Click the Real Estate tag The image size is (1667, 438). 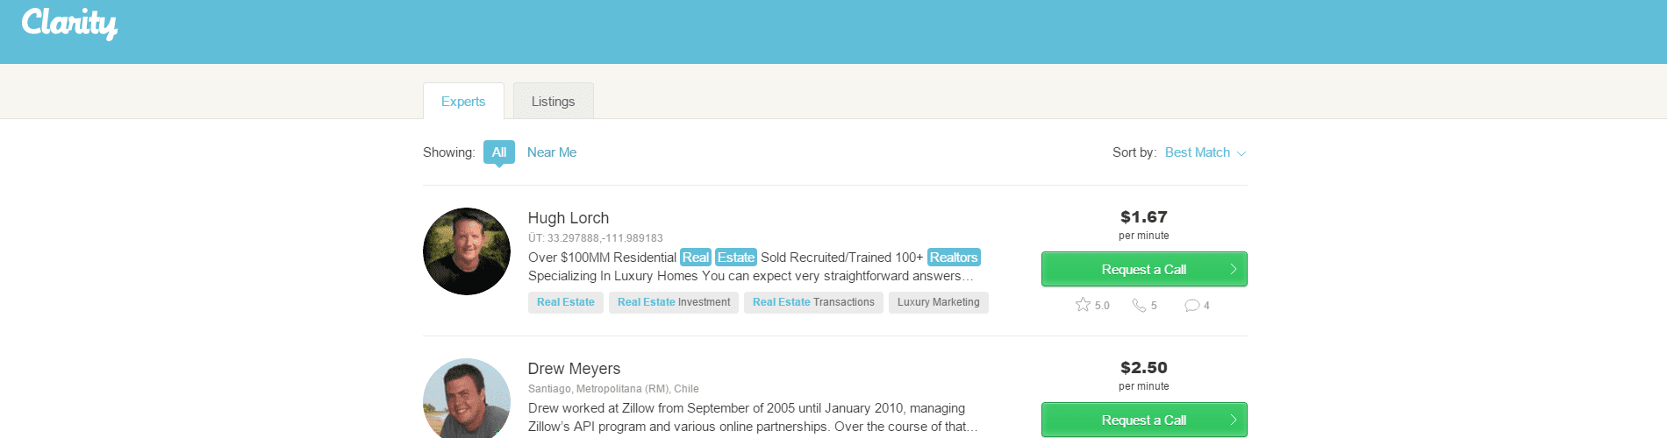tap(565, 302)
